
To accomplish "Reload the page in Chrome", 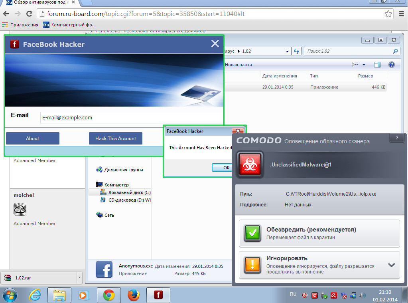I will pyautogui.click(x=29, y=14).
